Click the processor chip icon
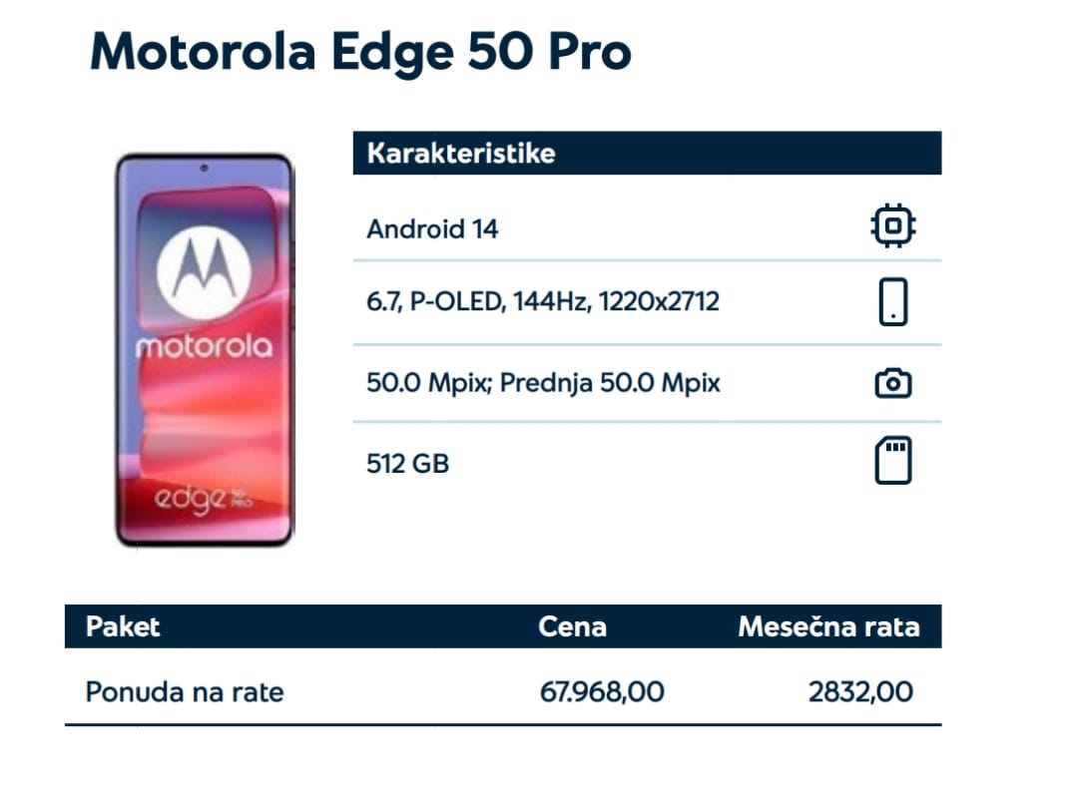 893,225
